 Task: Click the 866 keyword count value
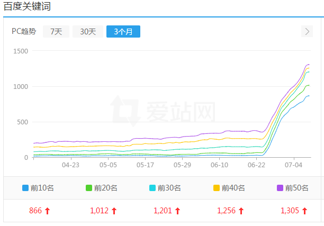(35, 211)
